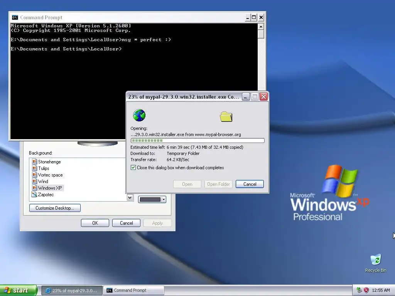Image resolution: width=395 pixels, height=296 pixels.
Task: Click Apply in the Display Properties dialog
Action: 157,223
